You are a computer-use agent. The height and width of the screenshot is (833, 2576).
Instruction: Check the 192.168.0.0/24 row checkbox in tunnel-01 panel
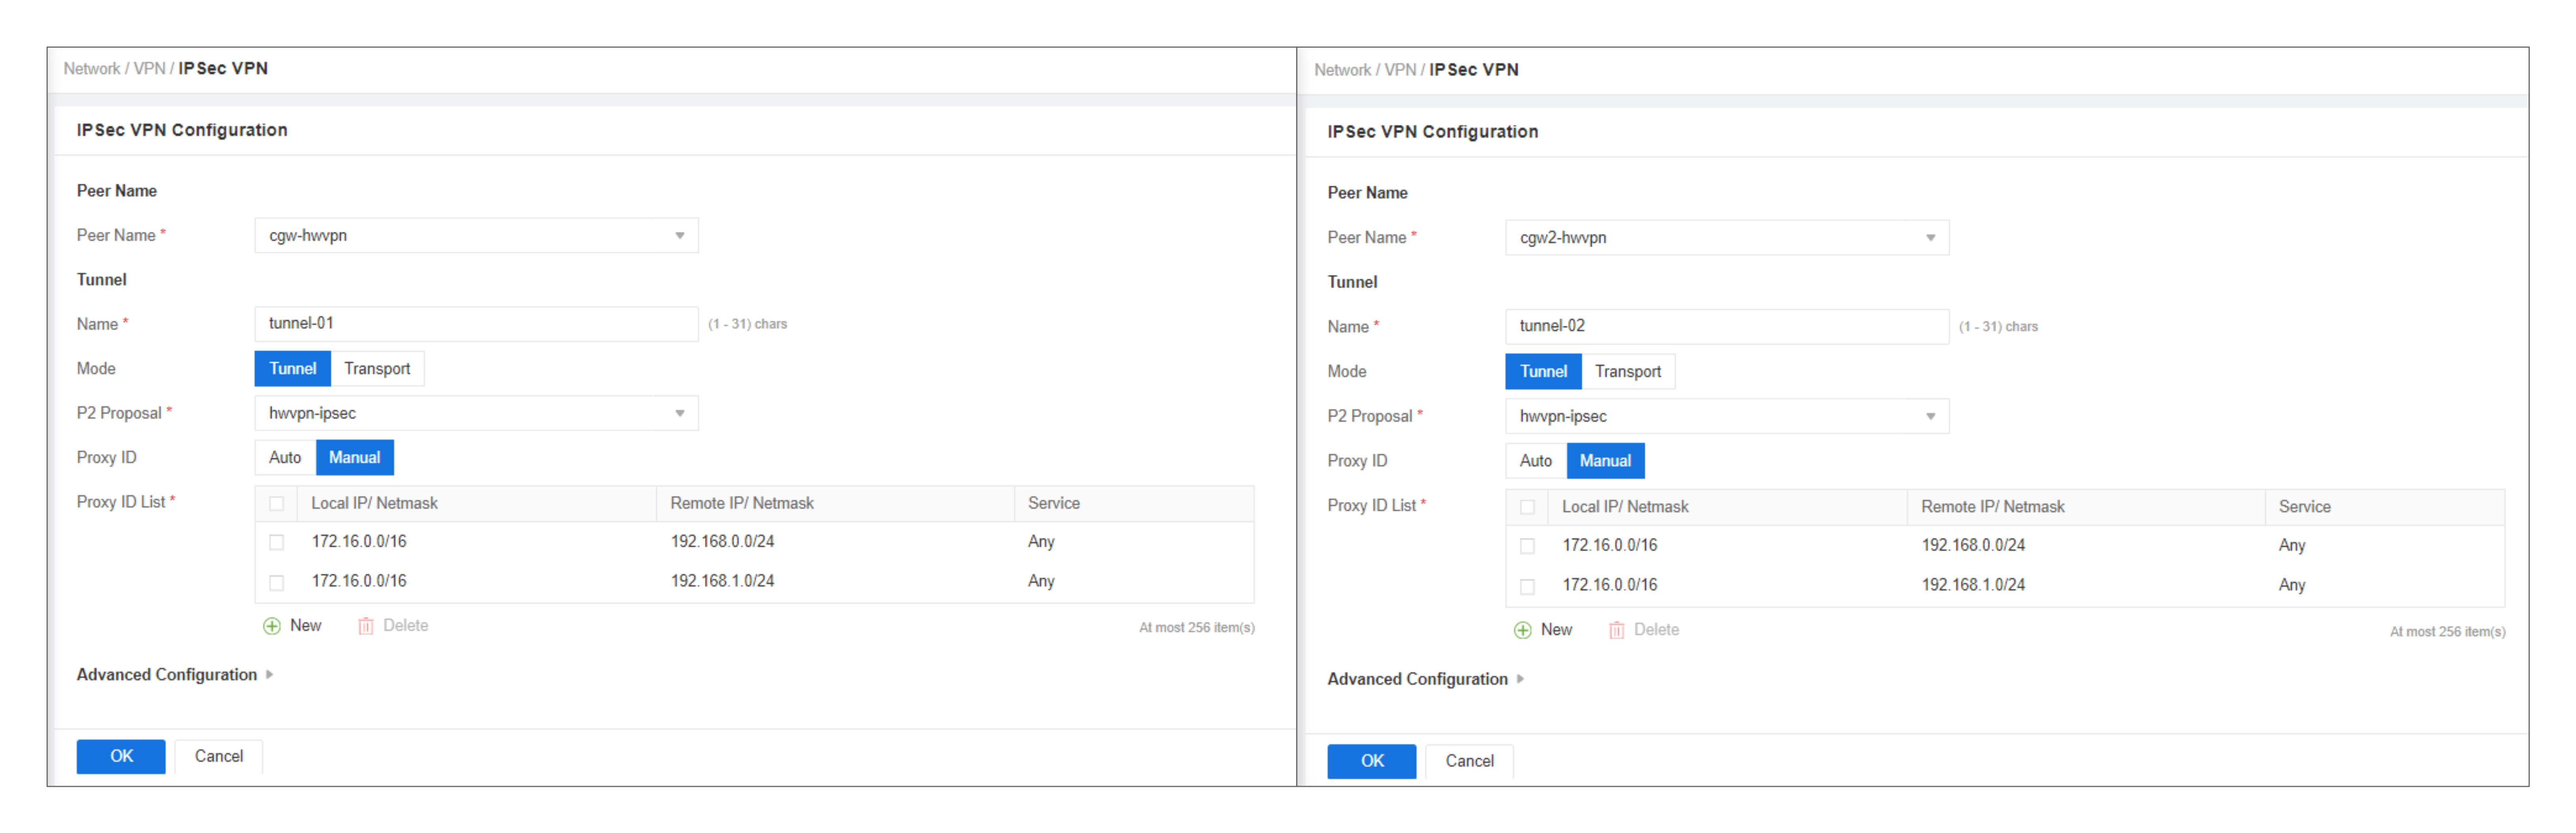pos(277,542)
